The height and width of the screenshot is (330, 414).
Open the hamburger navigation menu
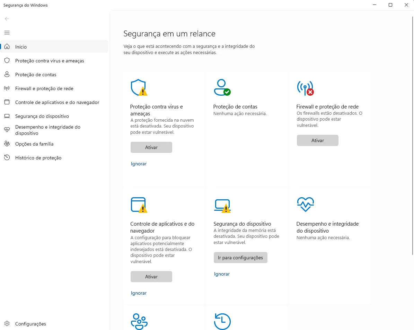point(7,33)
